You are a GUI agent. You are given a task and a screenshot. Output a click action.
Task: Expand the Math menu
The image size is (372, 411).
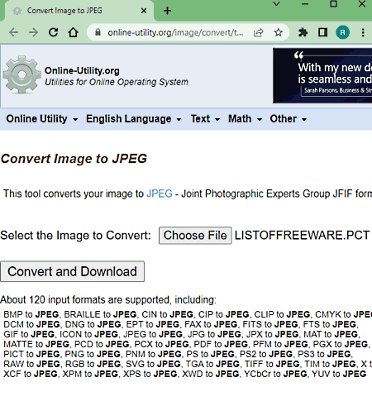tap(246, 119)
